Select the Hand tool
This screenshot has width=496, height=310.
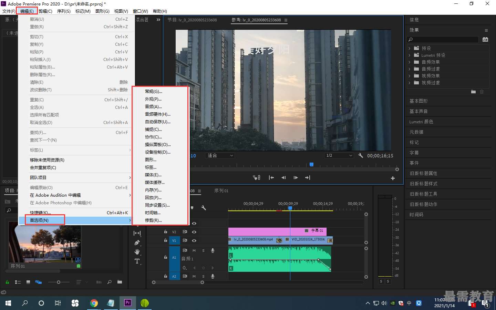click(137, 252)
